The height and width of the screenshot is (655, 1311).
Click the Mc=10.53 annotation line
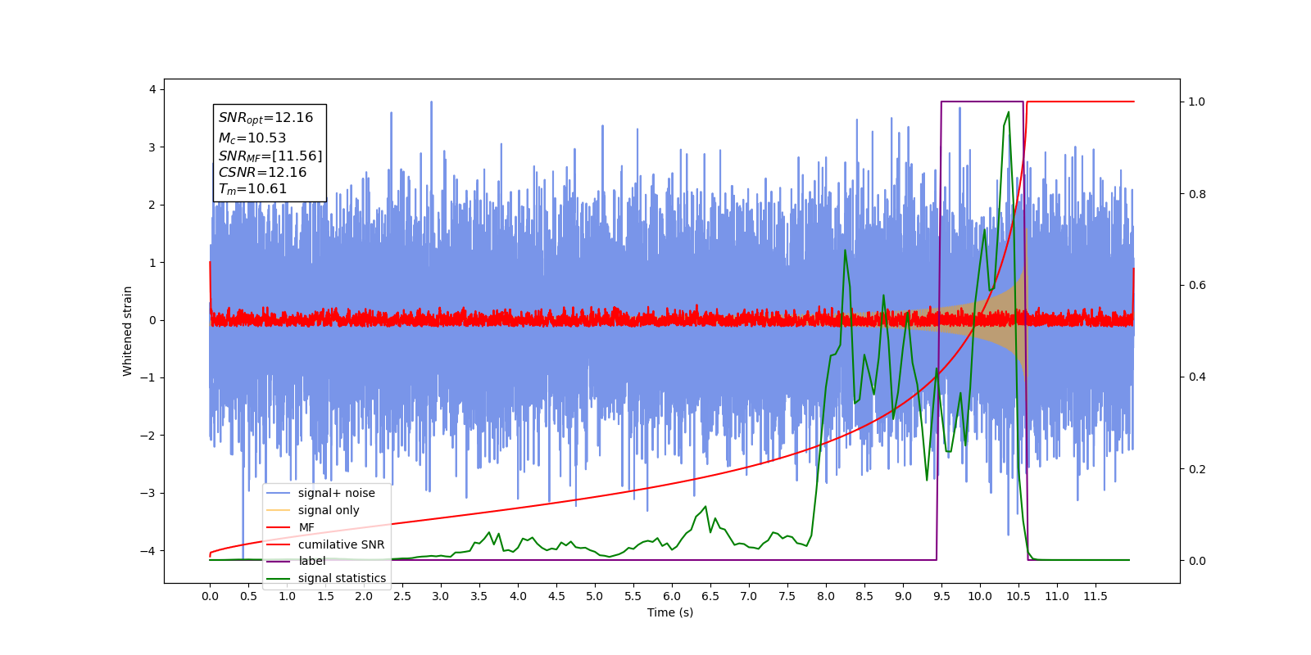[252, 138]
